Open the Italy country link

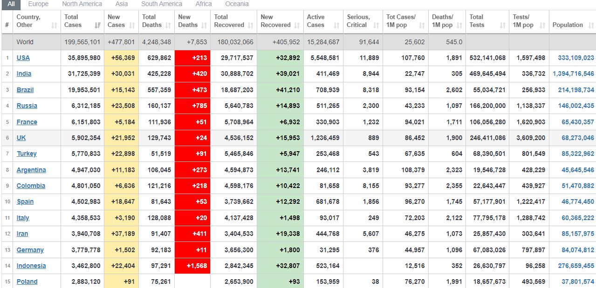(x=23, y=218)
